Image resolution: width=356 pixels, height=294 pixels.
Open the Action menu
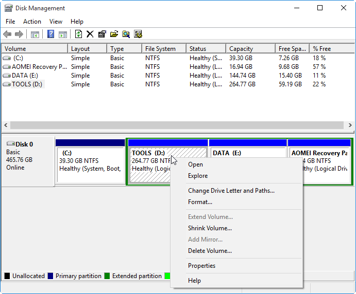[32, 22]
